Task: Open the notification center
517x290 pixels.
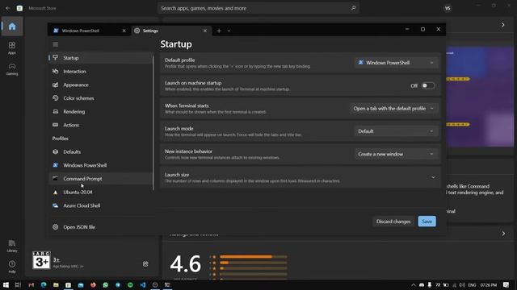Action: (506, 284)
